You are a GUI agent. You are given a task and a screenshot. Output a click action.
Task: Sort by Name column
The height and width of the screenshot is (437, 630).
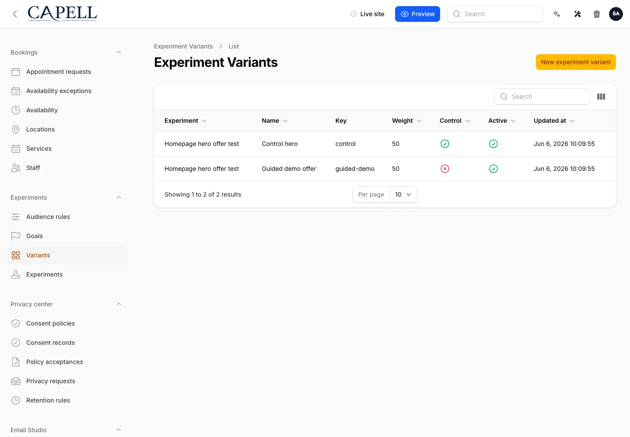tap(275, 121)
